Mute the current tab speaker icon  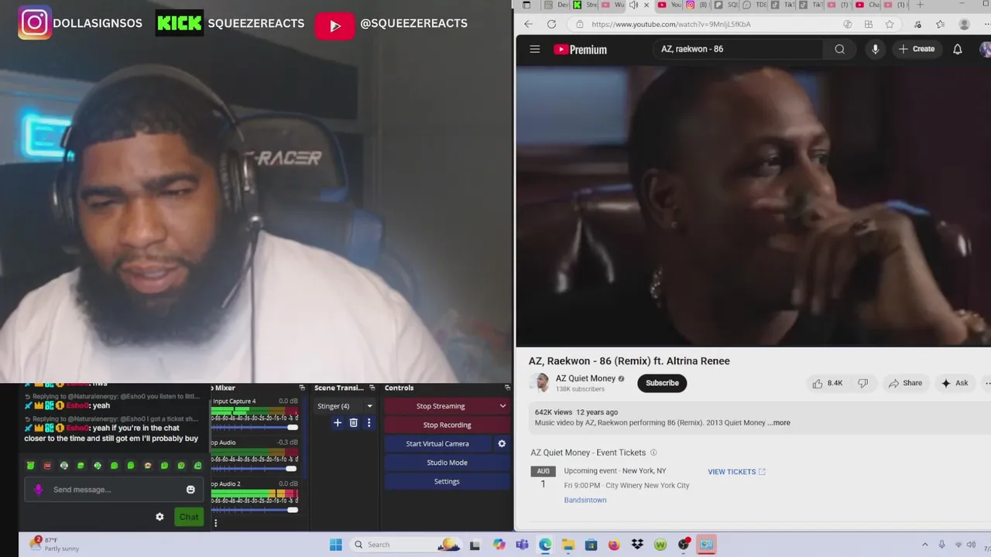[x=633, y=5]
